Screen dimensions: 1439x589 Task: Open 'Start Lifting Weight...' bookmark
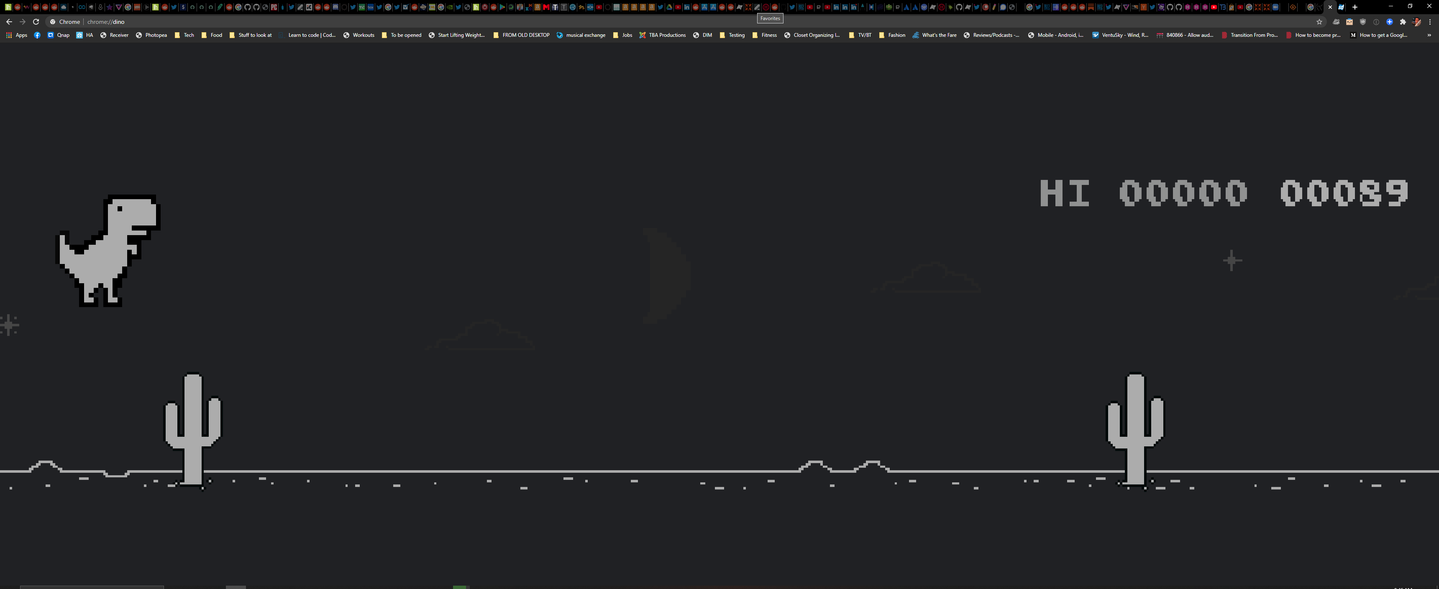pos(456,35)
